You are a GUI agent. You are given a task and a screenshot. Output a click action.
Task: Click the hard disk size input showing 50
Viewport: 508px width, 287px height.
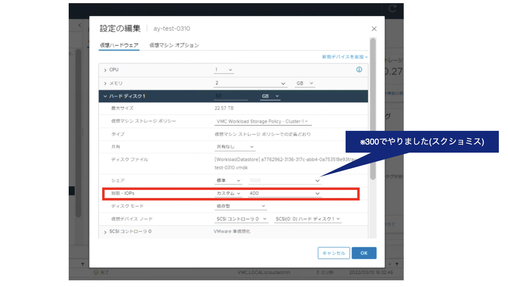point(231,96)
